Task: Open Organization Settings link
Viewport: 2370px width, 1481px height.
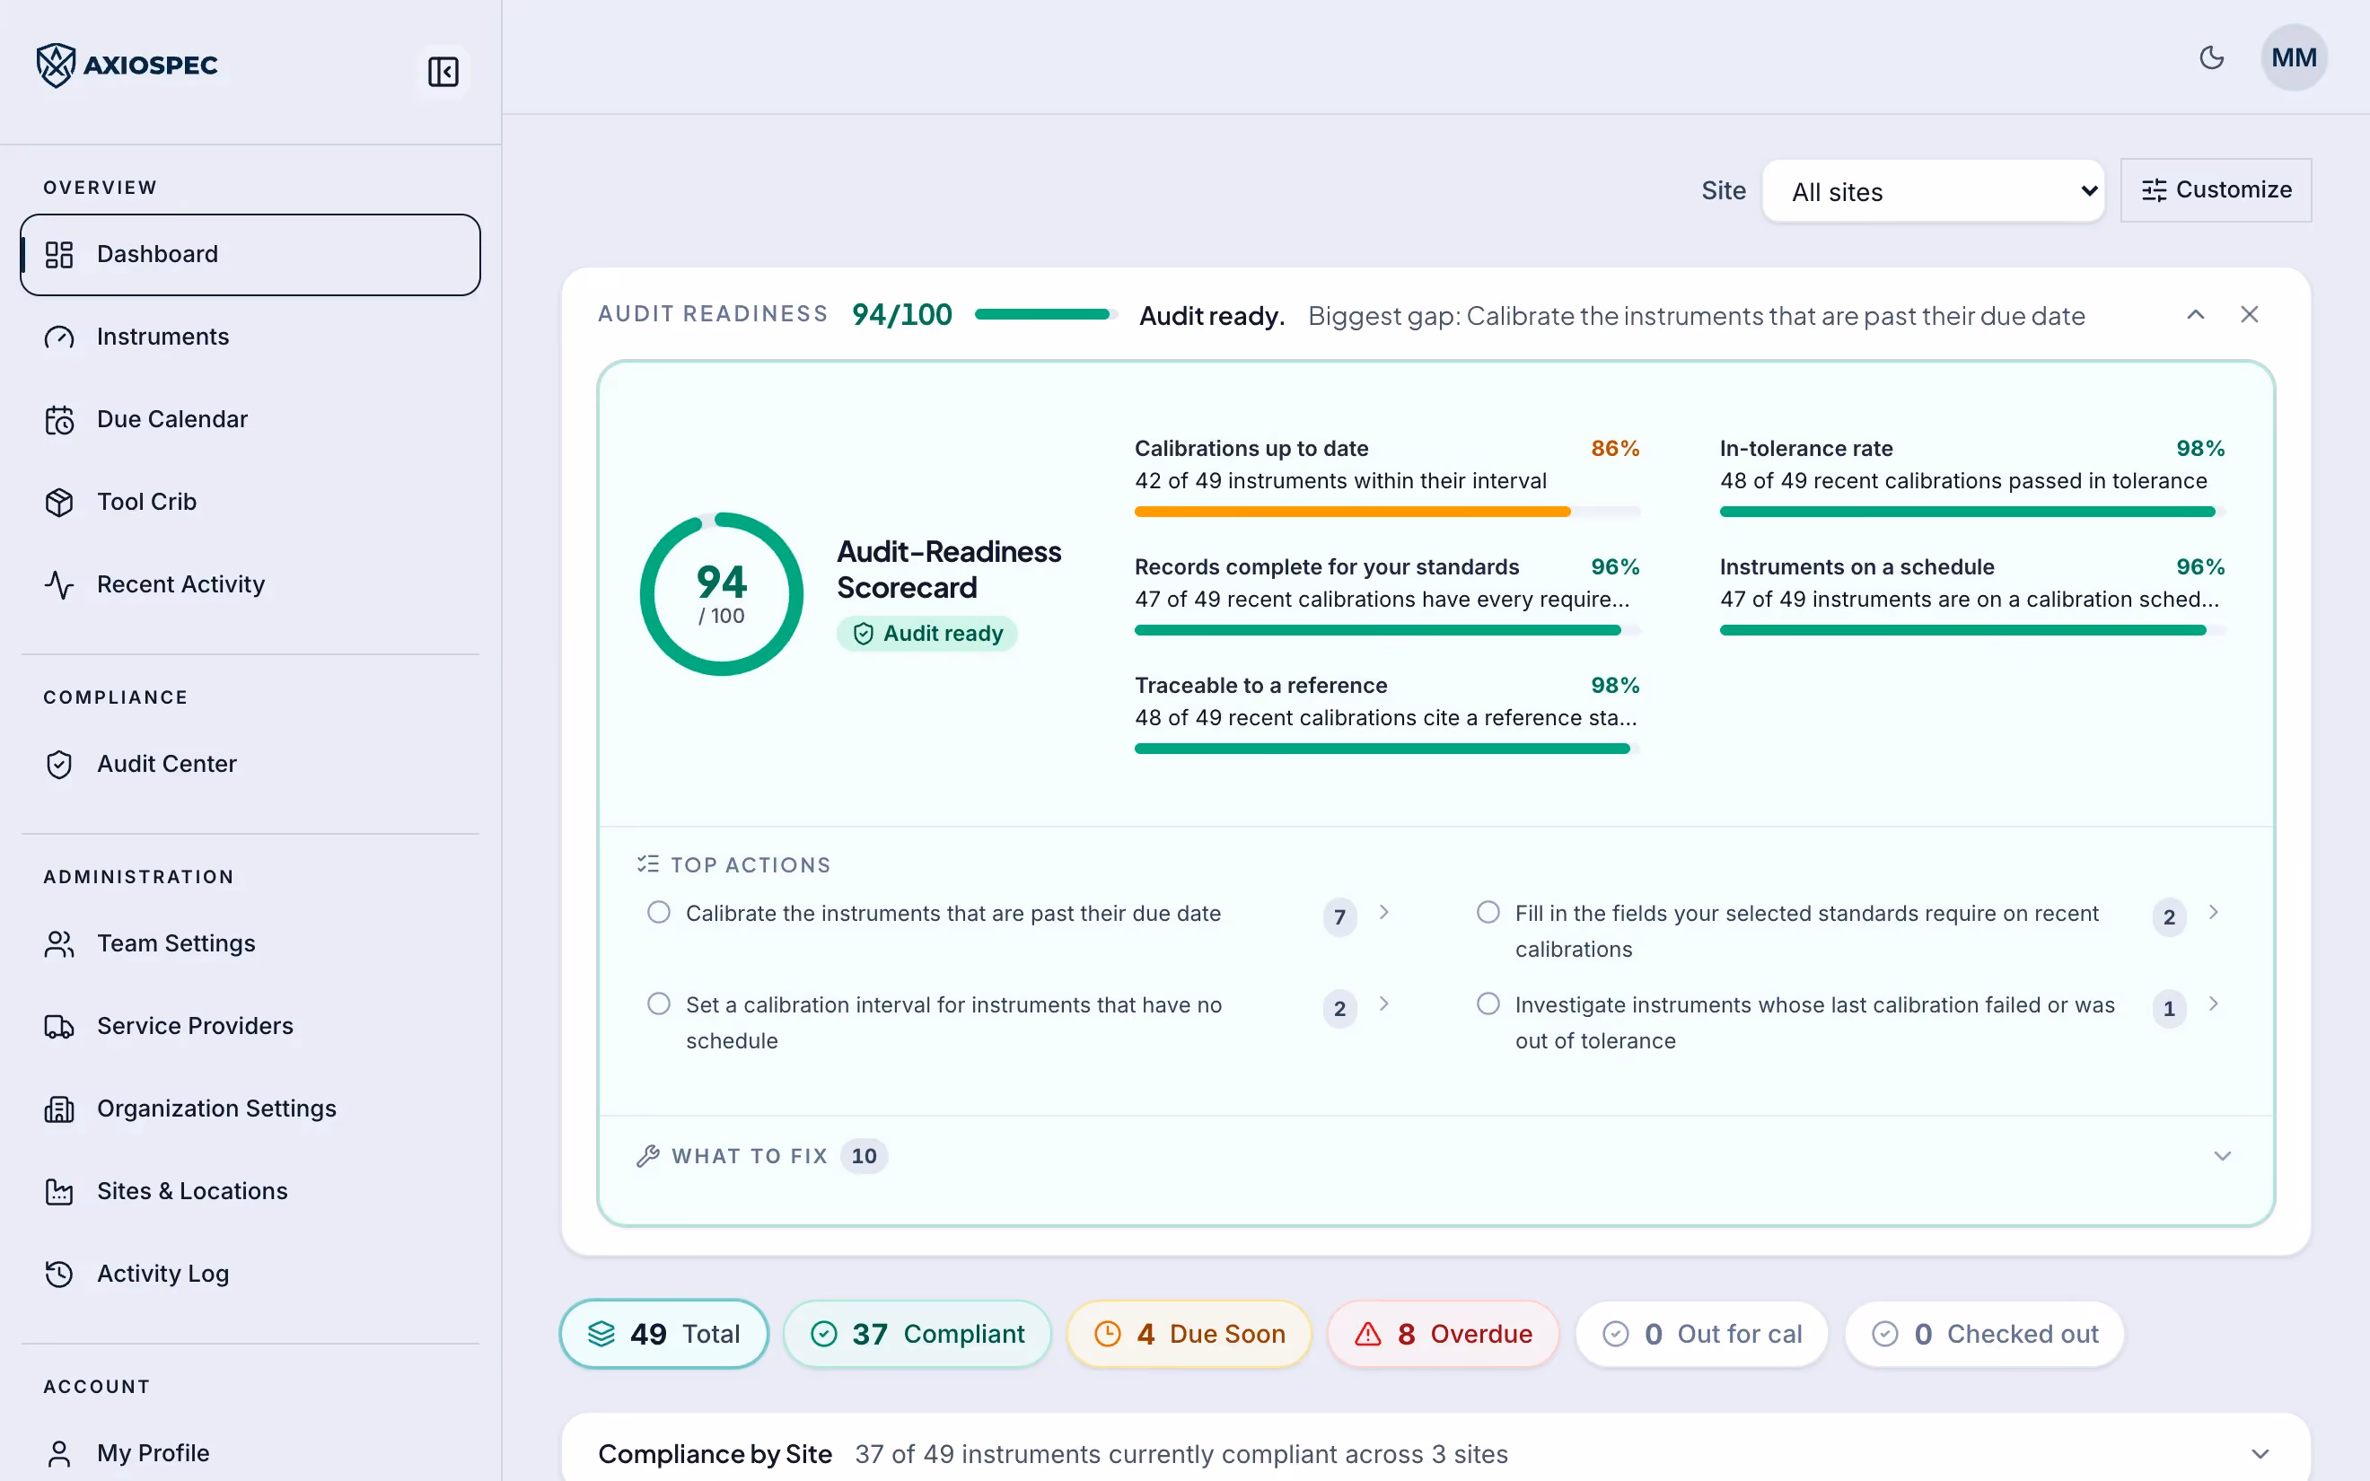Action: [x=250, y=1109]
